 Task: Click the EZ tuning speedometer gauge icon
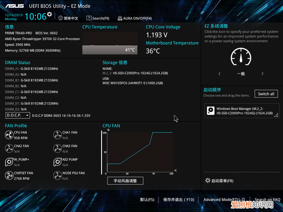(241, 57)
